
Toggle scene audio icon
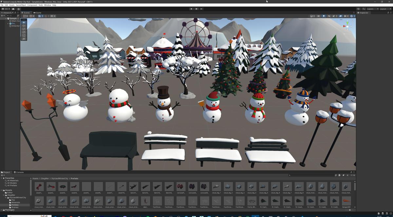[329, 16]
